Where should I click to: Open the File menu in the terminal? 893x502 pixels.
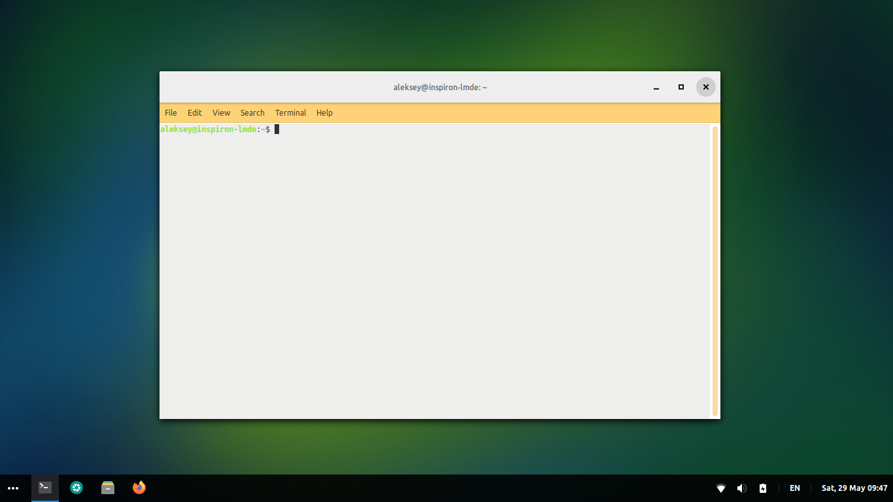[x=171, y=112]
